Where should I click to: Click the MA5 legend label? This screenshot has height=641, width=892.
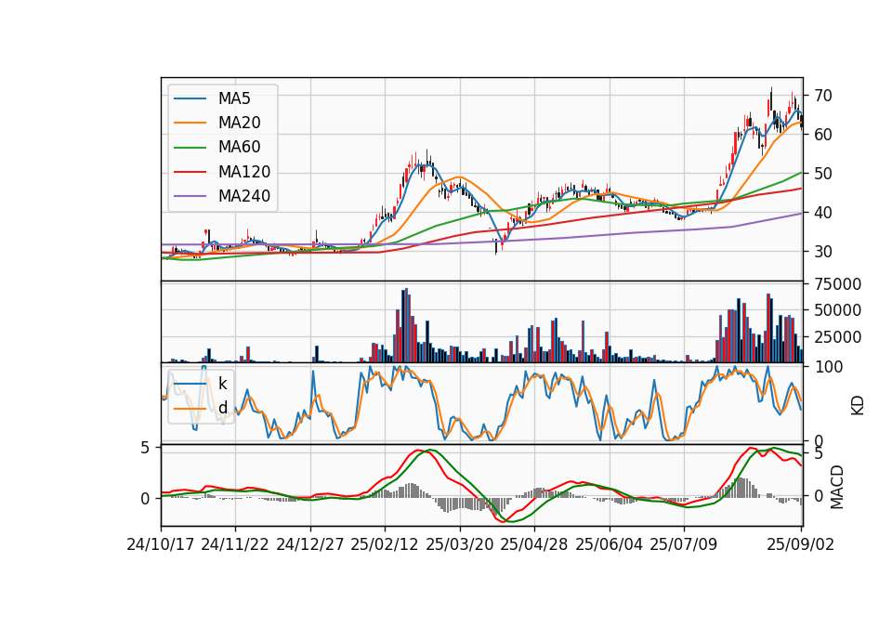[234, 98]
